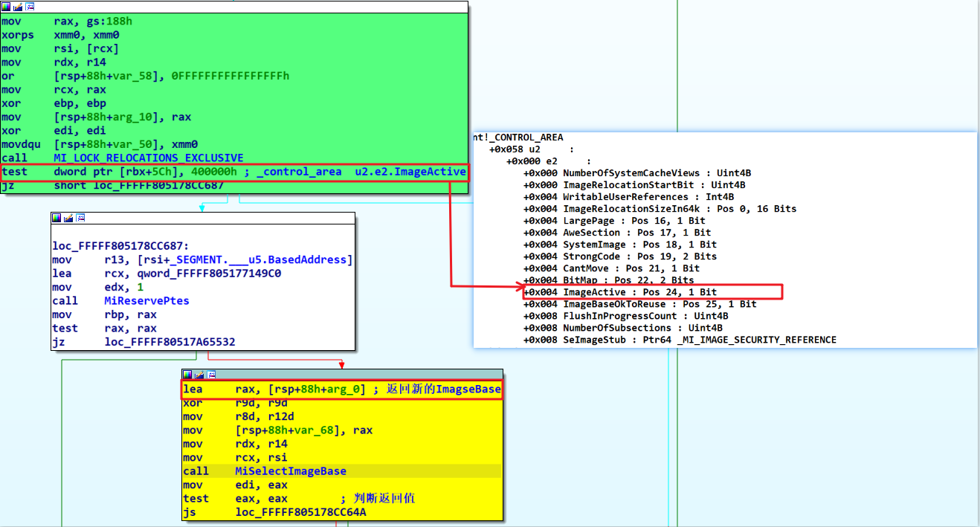Click the third header icon of the green node

click(x=30, y=6)
